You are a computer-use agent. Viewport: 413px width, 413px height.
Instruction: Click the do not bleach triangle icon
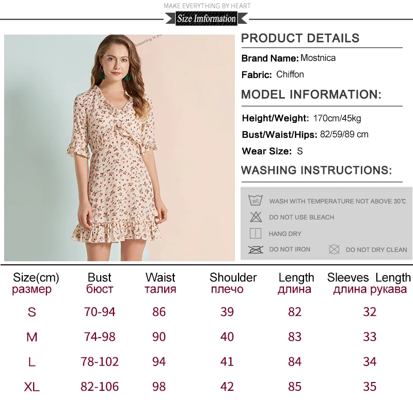256,217
